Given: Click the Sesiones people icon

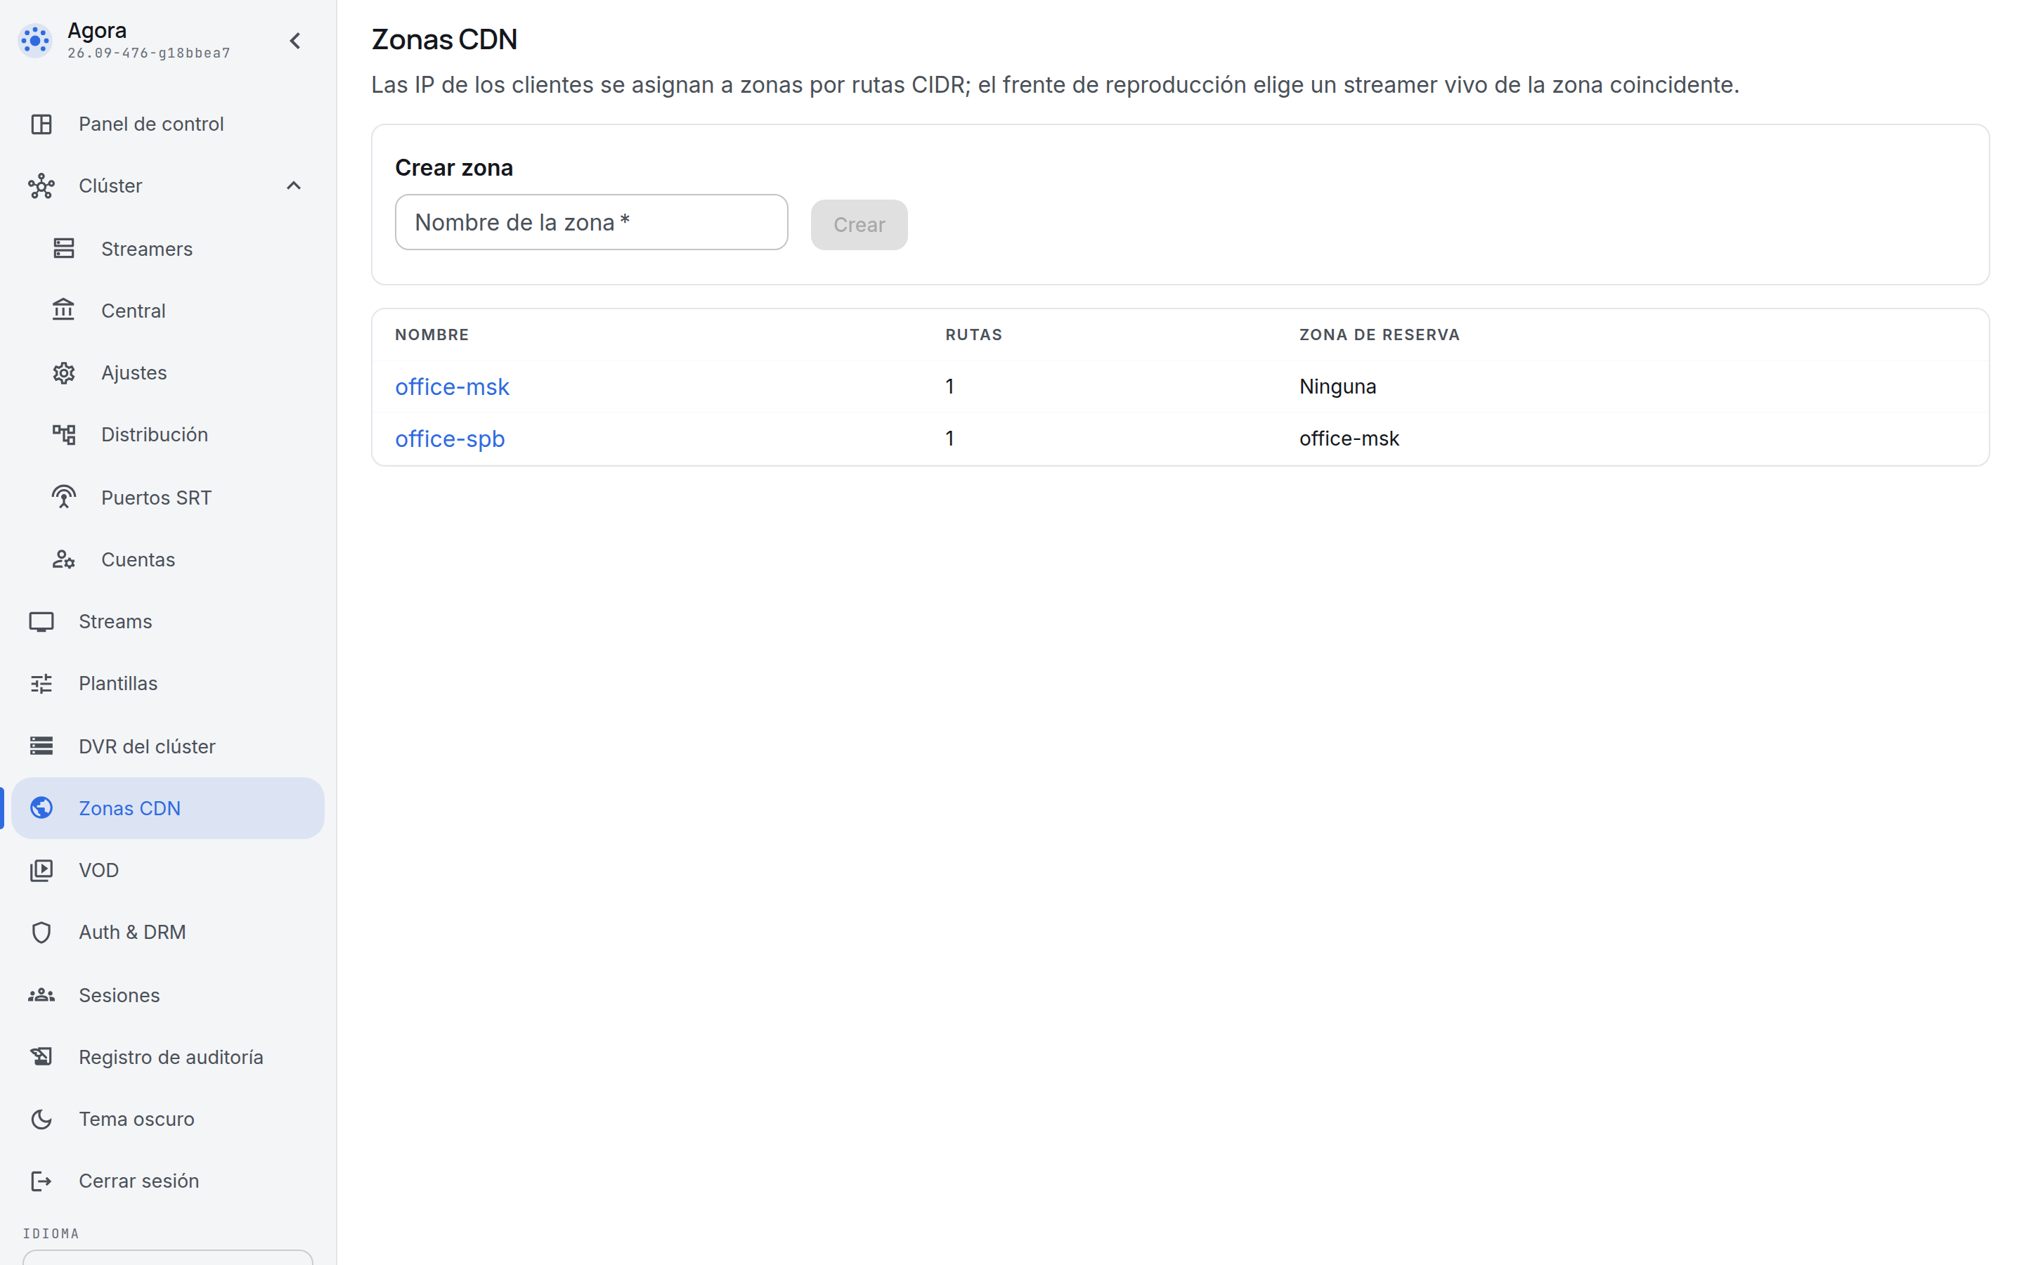Looking at the screenshot, I should [41, 994].
